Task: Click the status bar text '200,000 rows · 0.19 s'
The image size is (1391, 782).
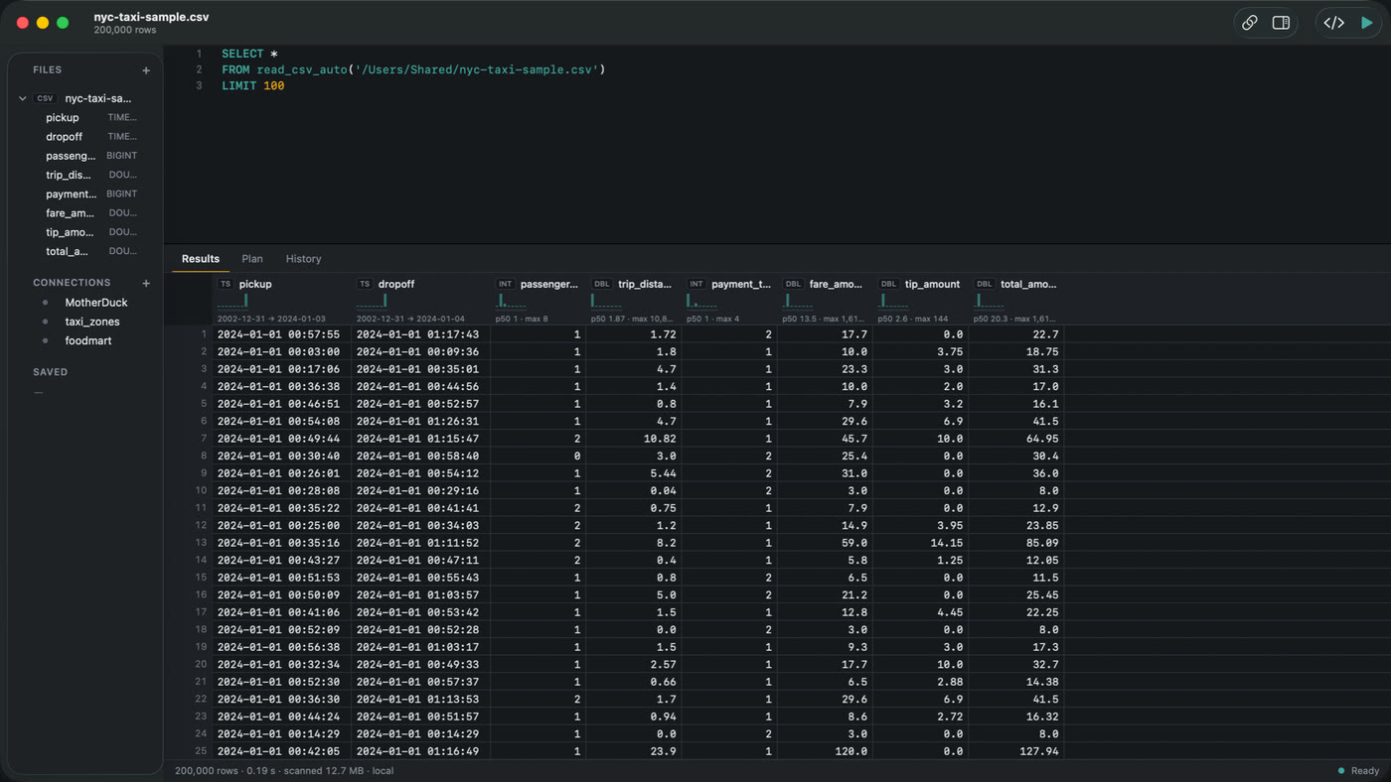Action: [x=227, y=771]
